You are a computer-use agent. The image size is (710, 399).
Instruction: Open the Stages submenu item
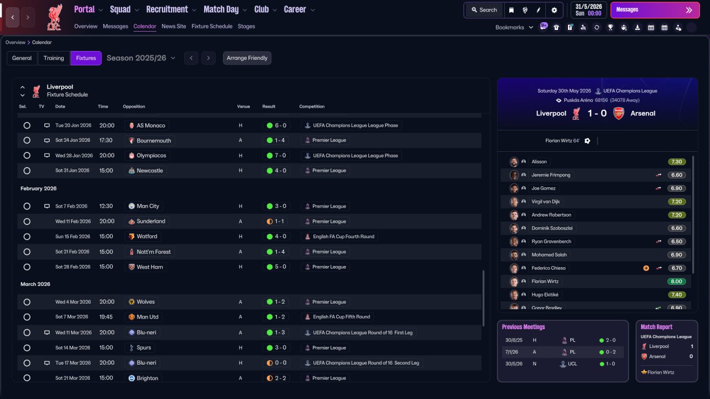pyautogui.click(x=246, y=26)
